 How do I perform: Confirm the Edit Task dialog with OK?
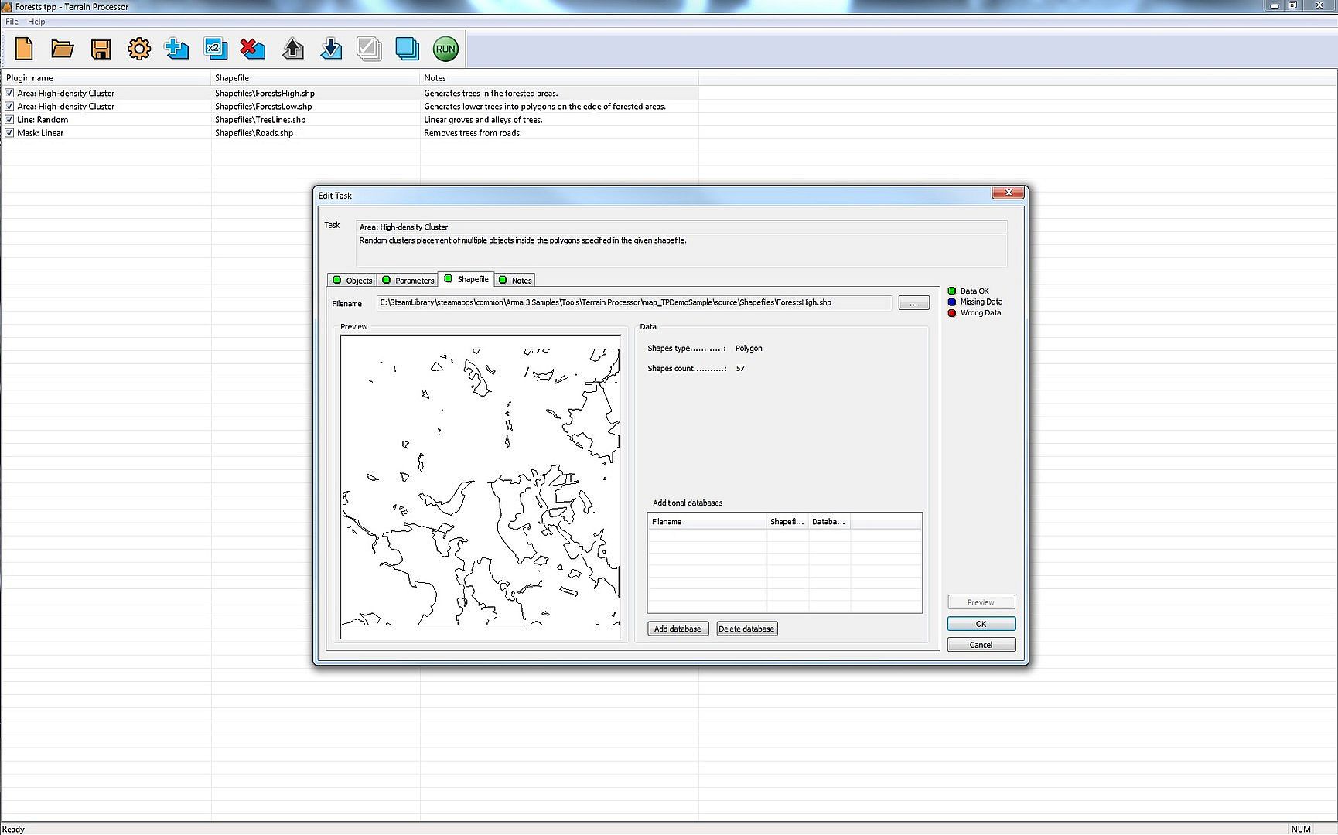(981, 624)
